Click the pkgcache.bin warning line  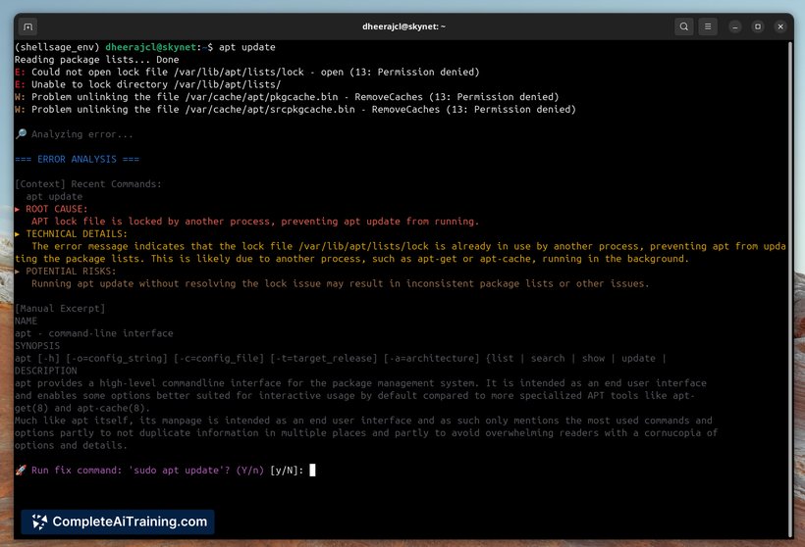[287, 97]
